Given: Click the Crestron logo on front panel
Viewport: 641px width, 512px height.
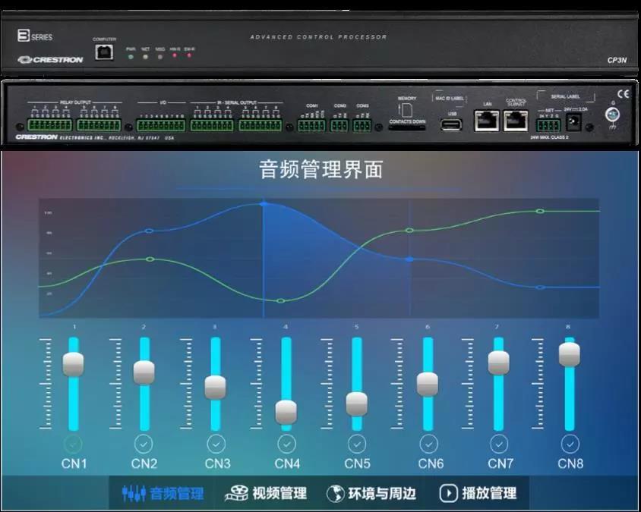Looking at the screenshot, I should tap(50, 60).
